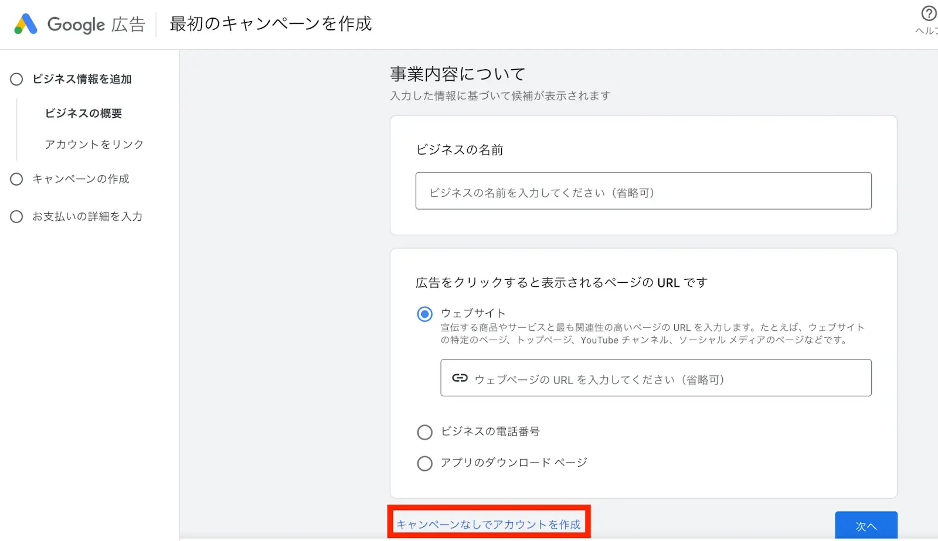Choose the アプリのダウンロード ページ radio option
The width and height of the screenshot is (938, 541).
coord(424,463)
